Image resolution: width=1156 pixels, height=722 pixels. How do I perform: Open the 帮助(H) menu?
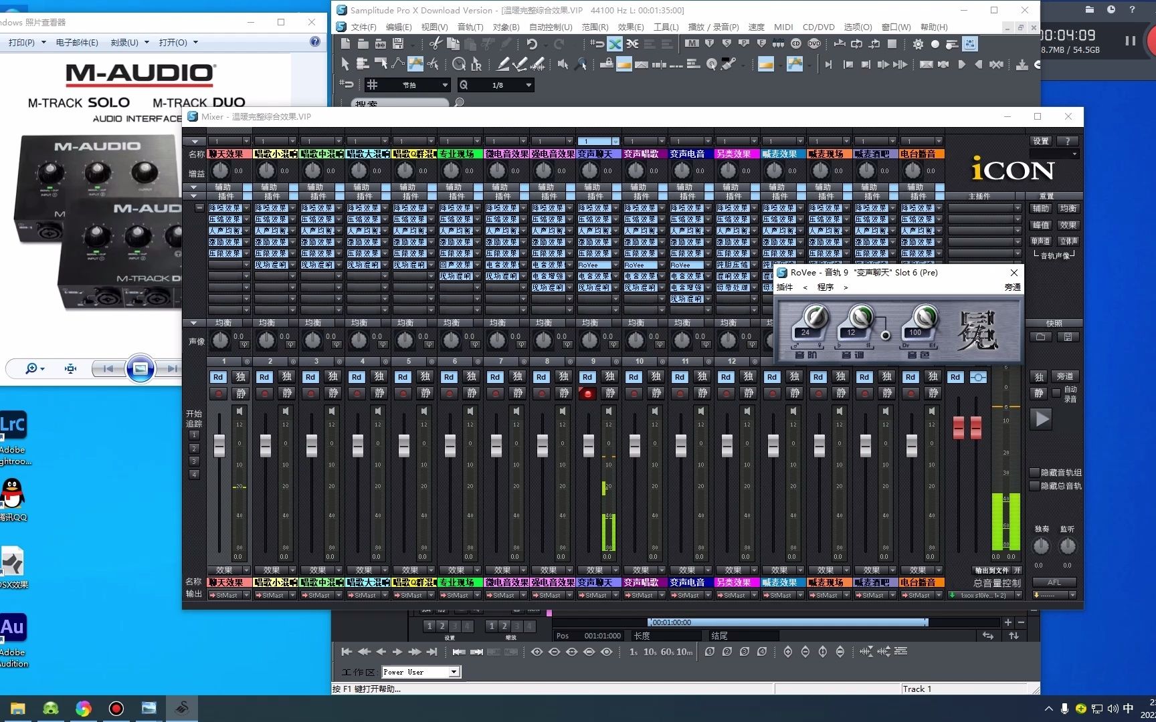(x=934, y=27)
